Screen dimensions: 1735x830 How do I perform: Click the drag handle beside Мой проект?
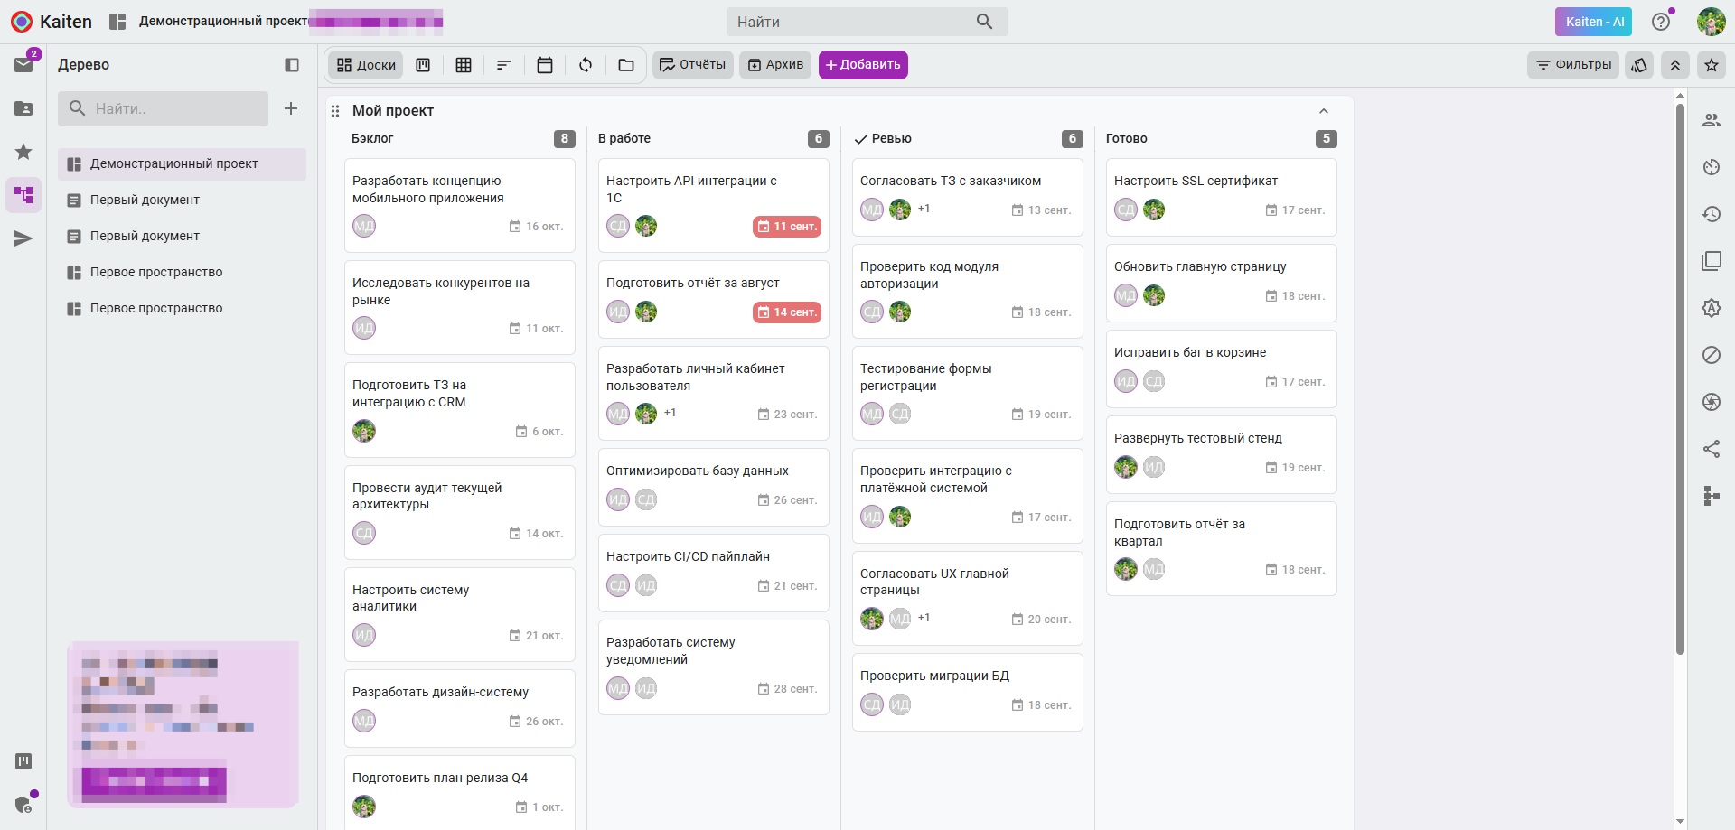(335, 111)
